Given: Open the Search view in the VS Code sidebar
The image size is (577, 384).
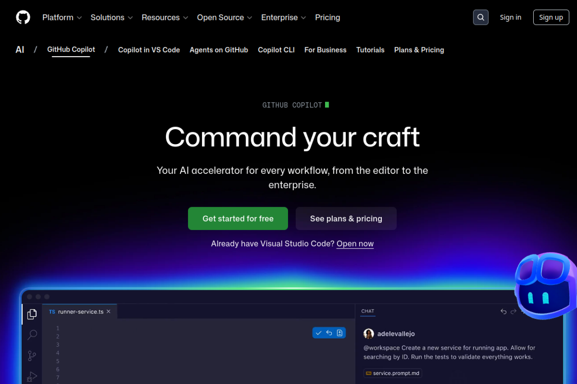Looking at the screenshot, I should (x=32, y=335).
